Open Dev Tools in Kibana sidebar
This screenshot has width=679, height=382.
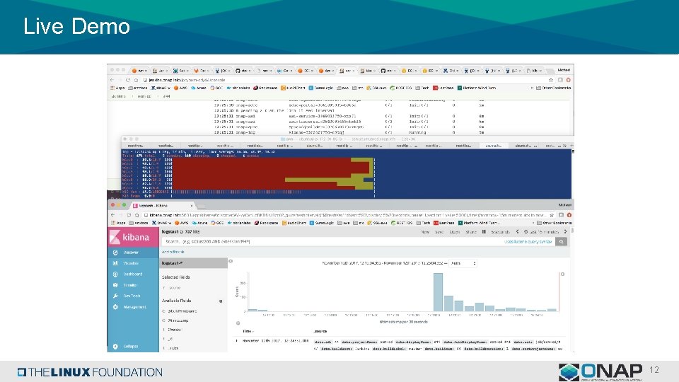click(132, 296)
